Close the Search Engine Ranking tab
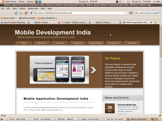Screen dimensions: 162x121 pyautogui.click(x=29, y=23)
